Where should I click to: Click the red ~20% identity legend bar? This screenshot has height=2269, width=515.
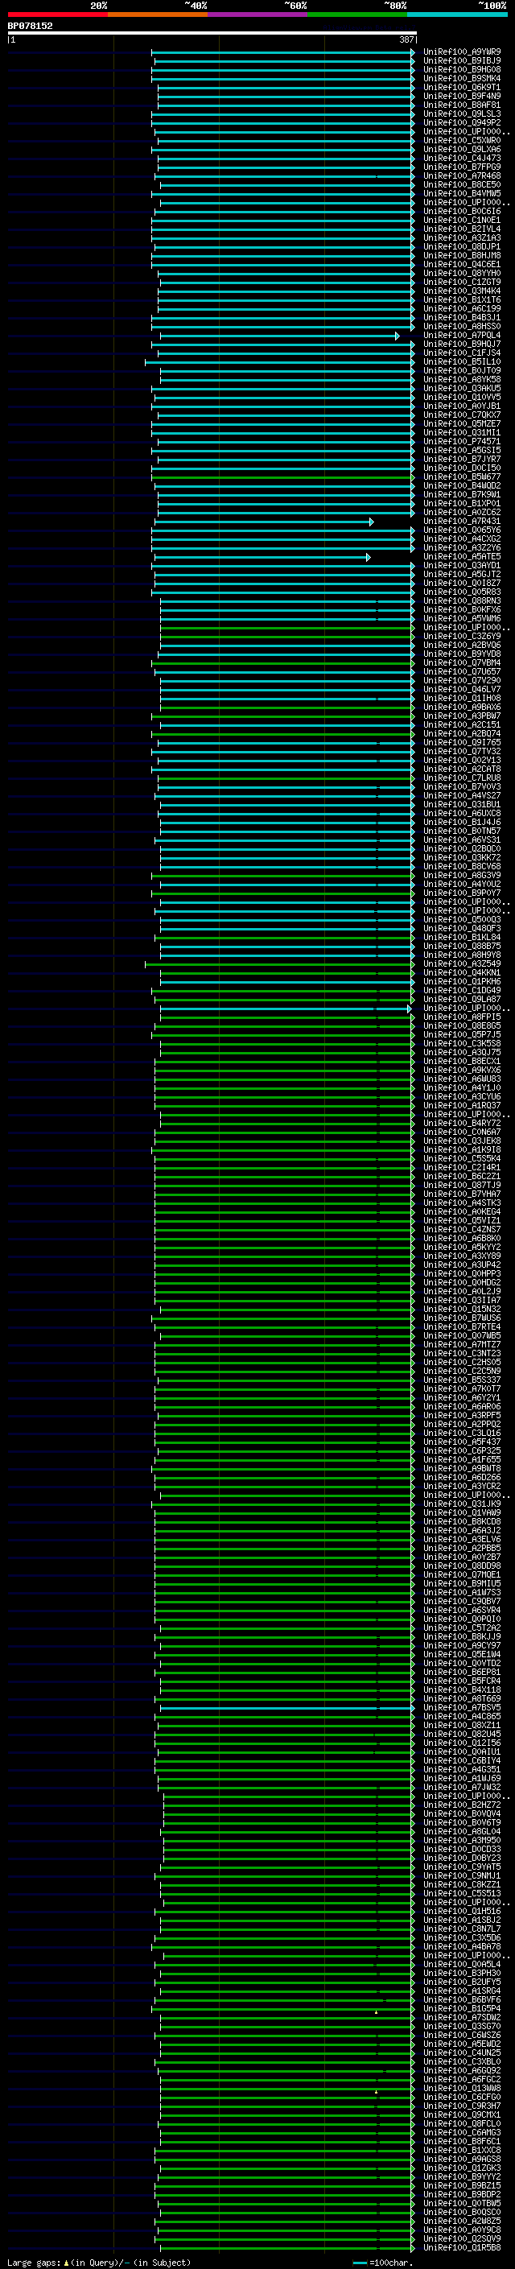coord(57,14)
